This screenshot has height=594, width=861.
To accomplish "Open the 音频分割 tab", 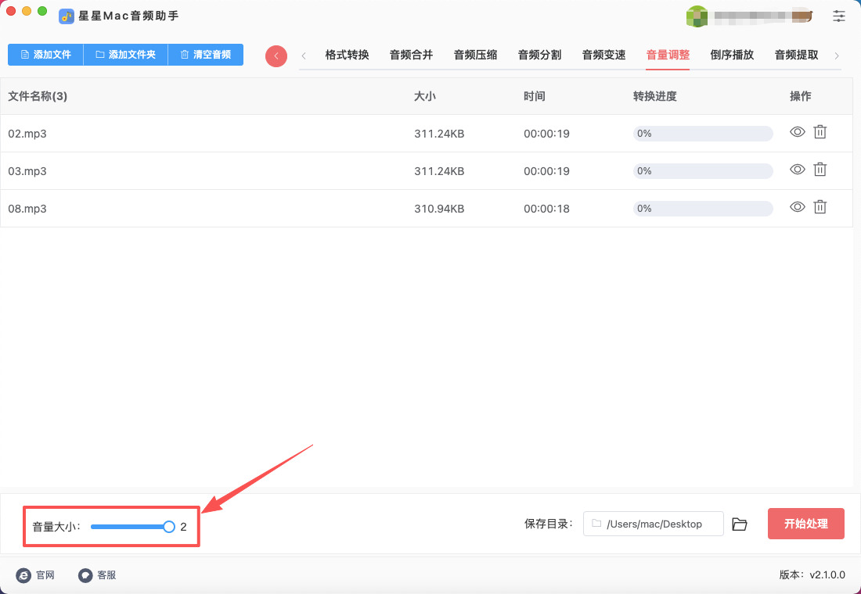I will click(539, 55).
